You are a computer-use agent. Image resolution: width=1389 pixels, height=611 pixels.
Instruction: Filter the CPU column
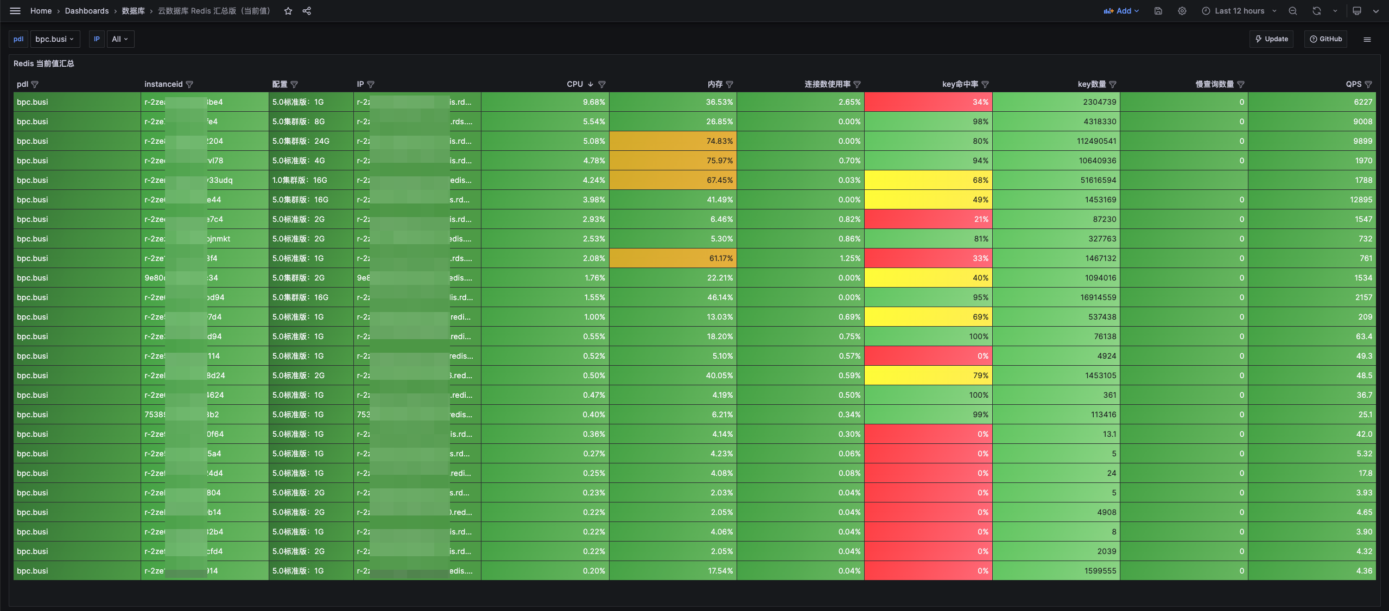(x=602, y=84)
